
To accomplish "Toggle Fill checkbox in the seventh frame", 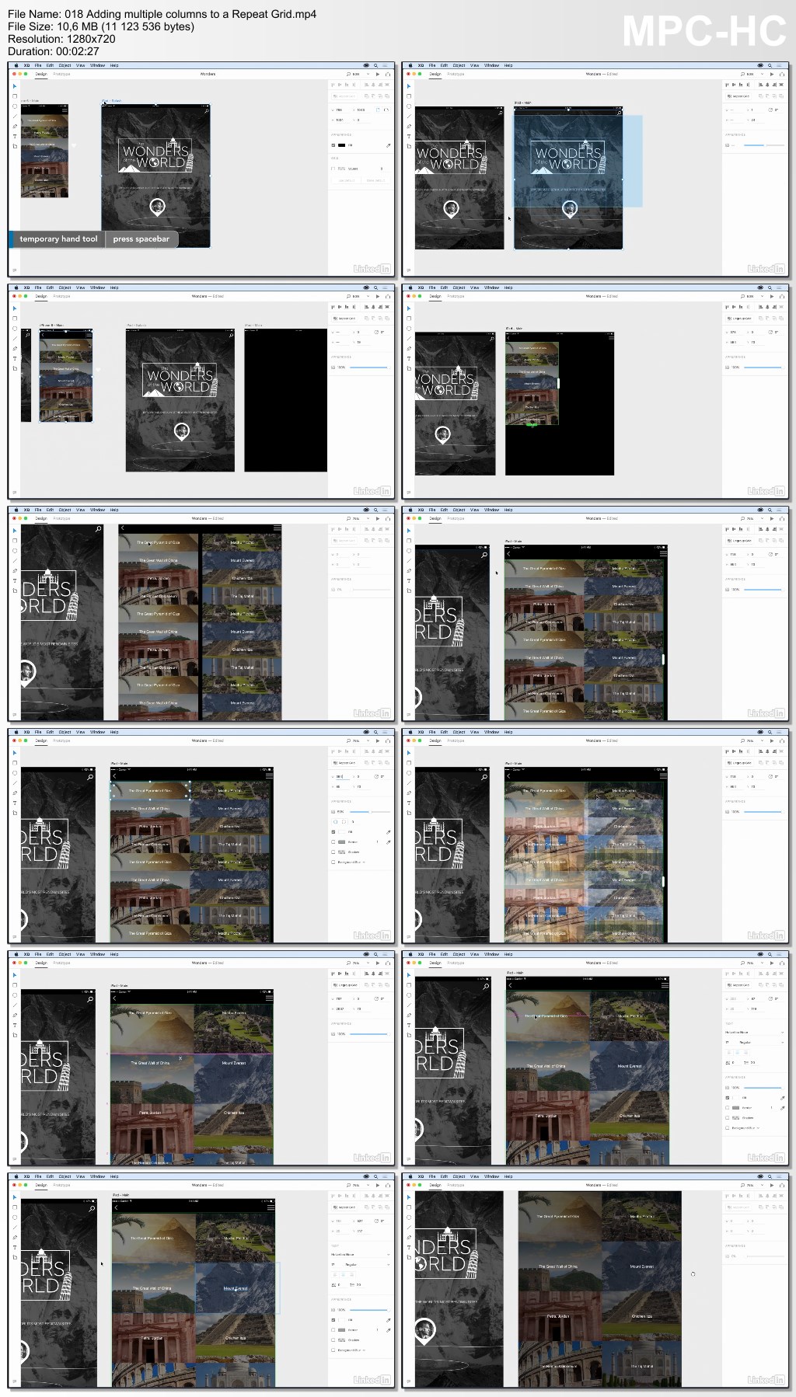I will pyautogui.click(x=334, y=832).
